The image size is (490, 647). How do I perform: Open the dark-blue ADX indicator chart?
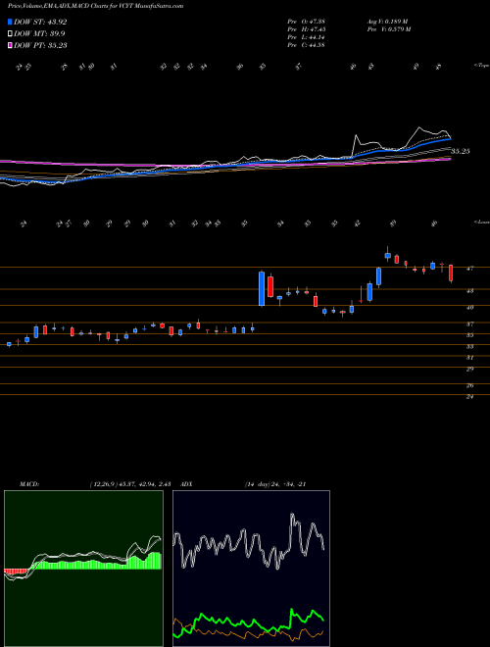251,569
